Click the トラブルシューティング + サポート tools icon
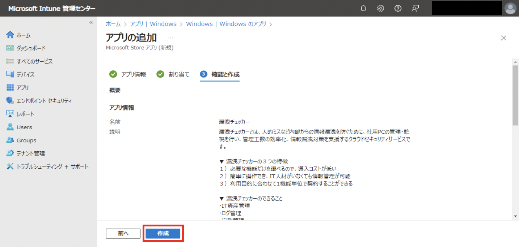519x247 pixels. click(x=10, y=166)
